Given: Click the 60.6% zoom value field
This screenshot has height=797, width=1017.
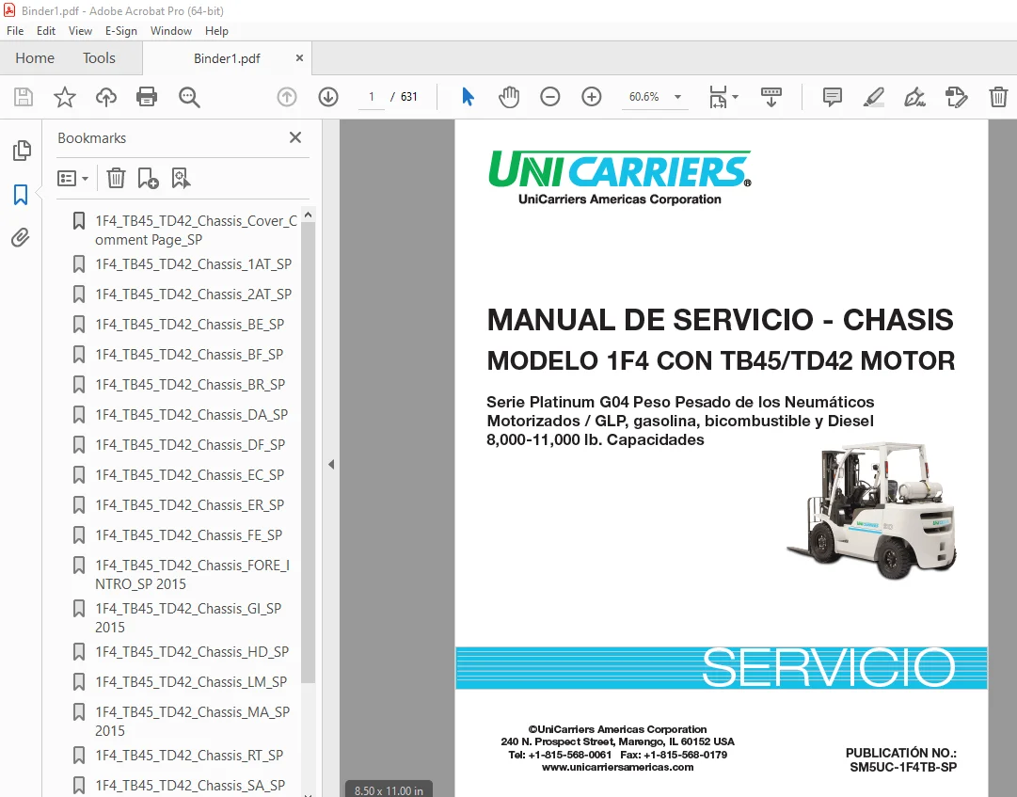Looking at the screenshot, I should tap(644, 97).
